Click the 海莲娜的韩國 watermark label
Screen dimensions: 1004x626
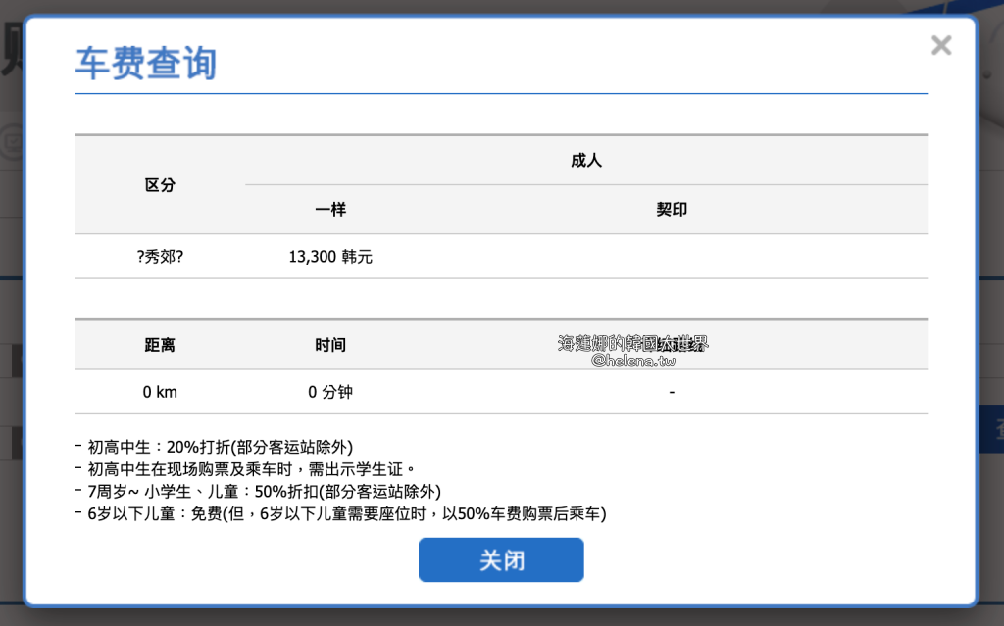pyautogui.click(x=628, y=343)
